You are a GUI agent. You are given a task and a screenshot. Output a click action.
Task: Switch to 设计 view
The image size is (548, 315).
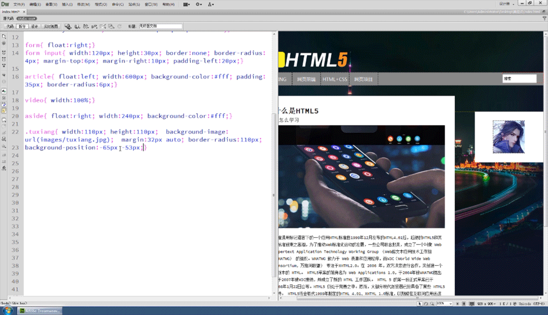click(35, 26)
